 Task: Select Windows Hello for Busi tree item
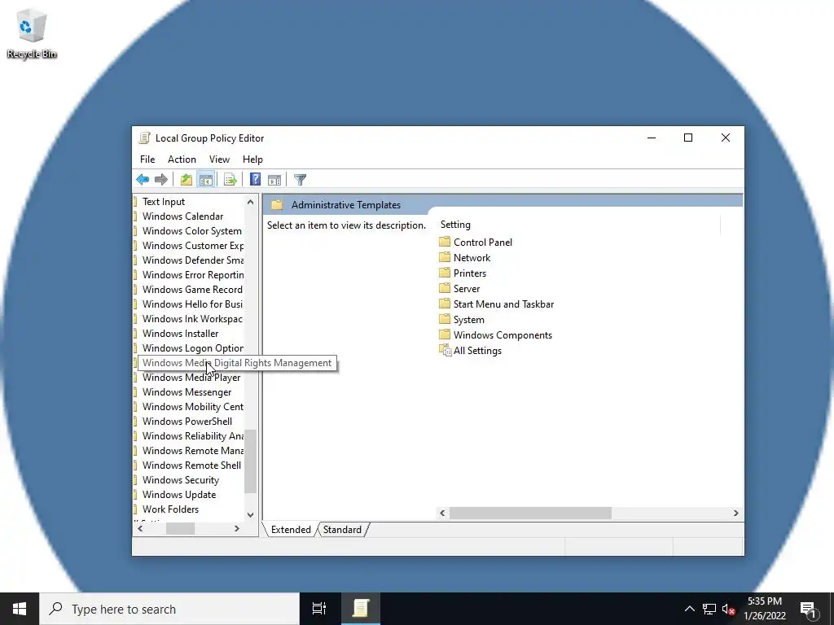192,304
